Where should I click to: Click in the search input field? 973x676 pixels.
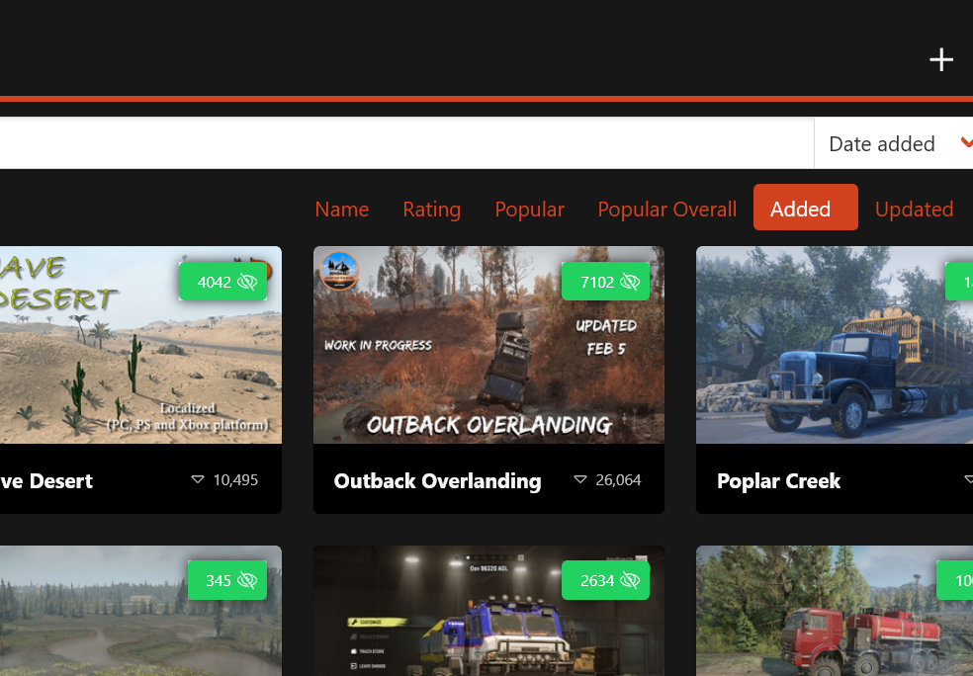tap(396, 144)
